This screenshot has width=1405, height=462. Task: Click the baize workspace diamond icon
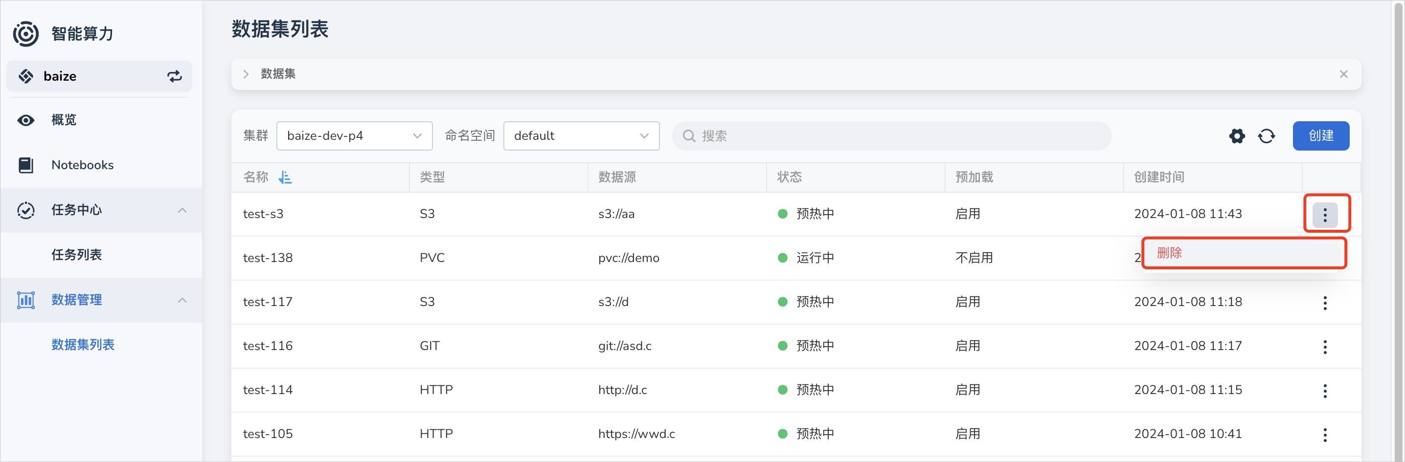[x=25, y=76]
